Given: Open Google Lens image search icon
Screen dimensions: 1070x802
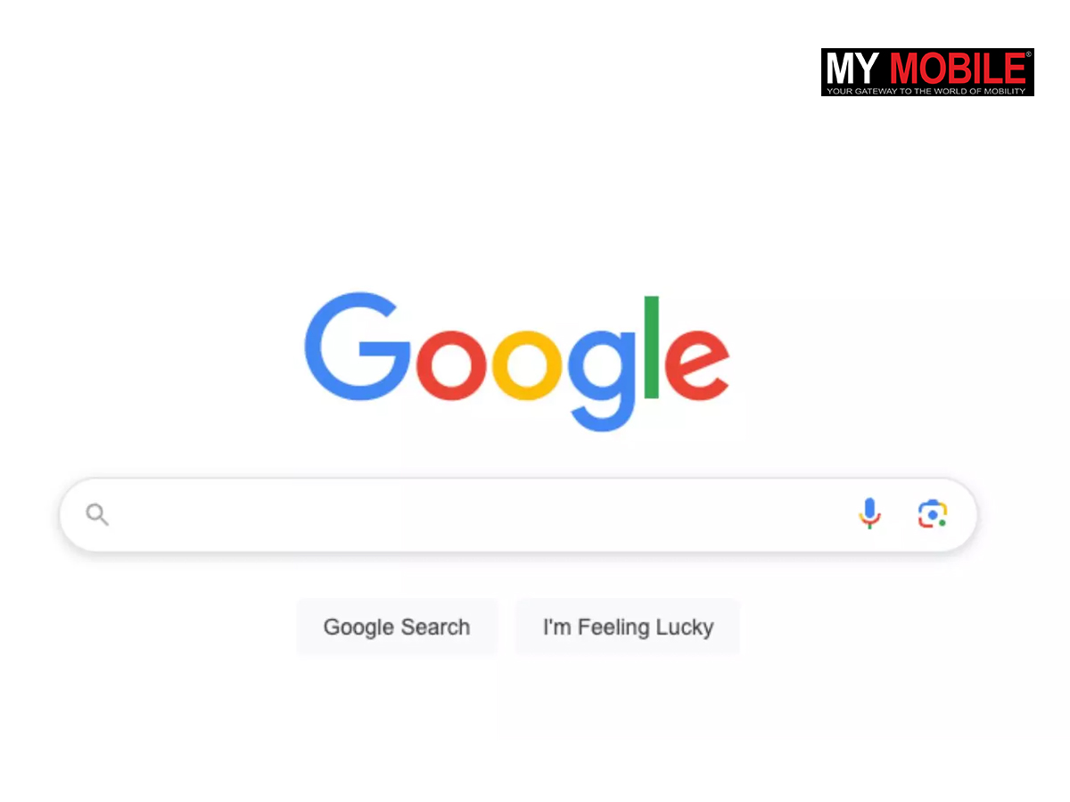Looking at the screenshot, I should pyautogui.click(x=932, y=514).
